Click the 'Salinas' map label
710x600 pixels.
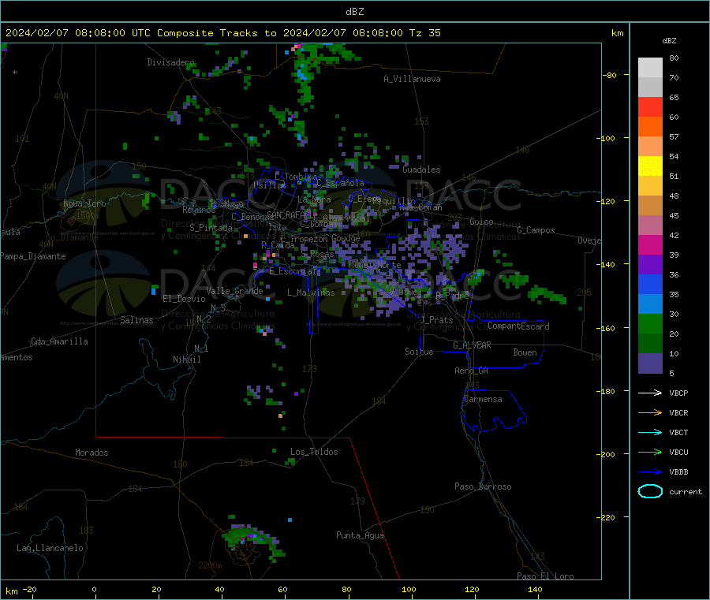pos(136,320)
